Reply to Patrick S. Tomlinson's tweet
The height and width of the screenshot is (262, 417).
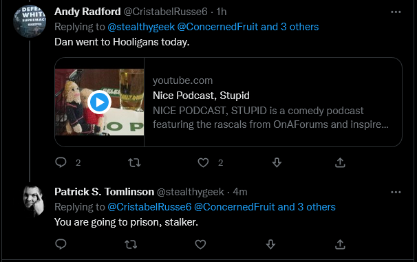(61, 244)
